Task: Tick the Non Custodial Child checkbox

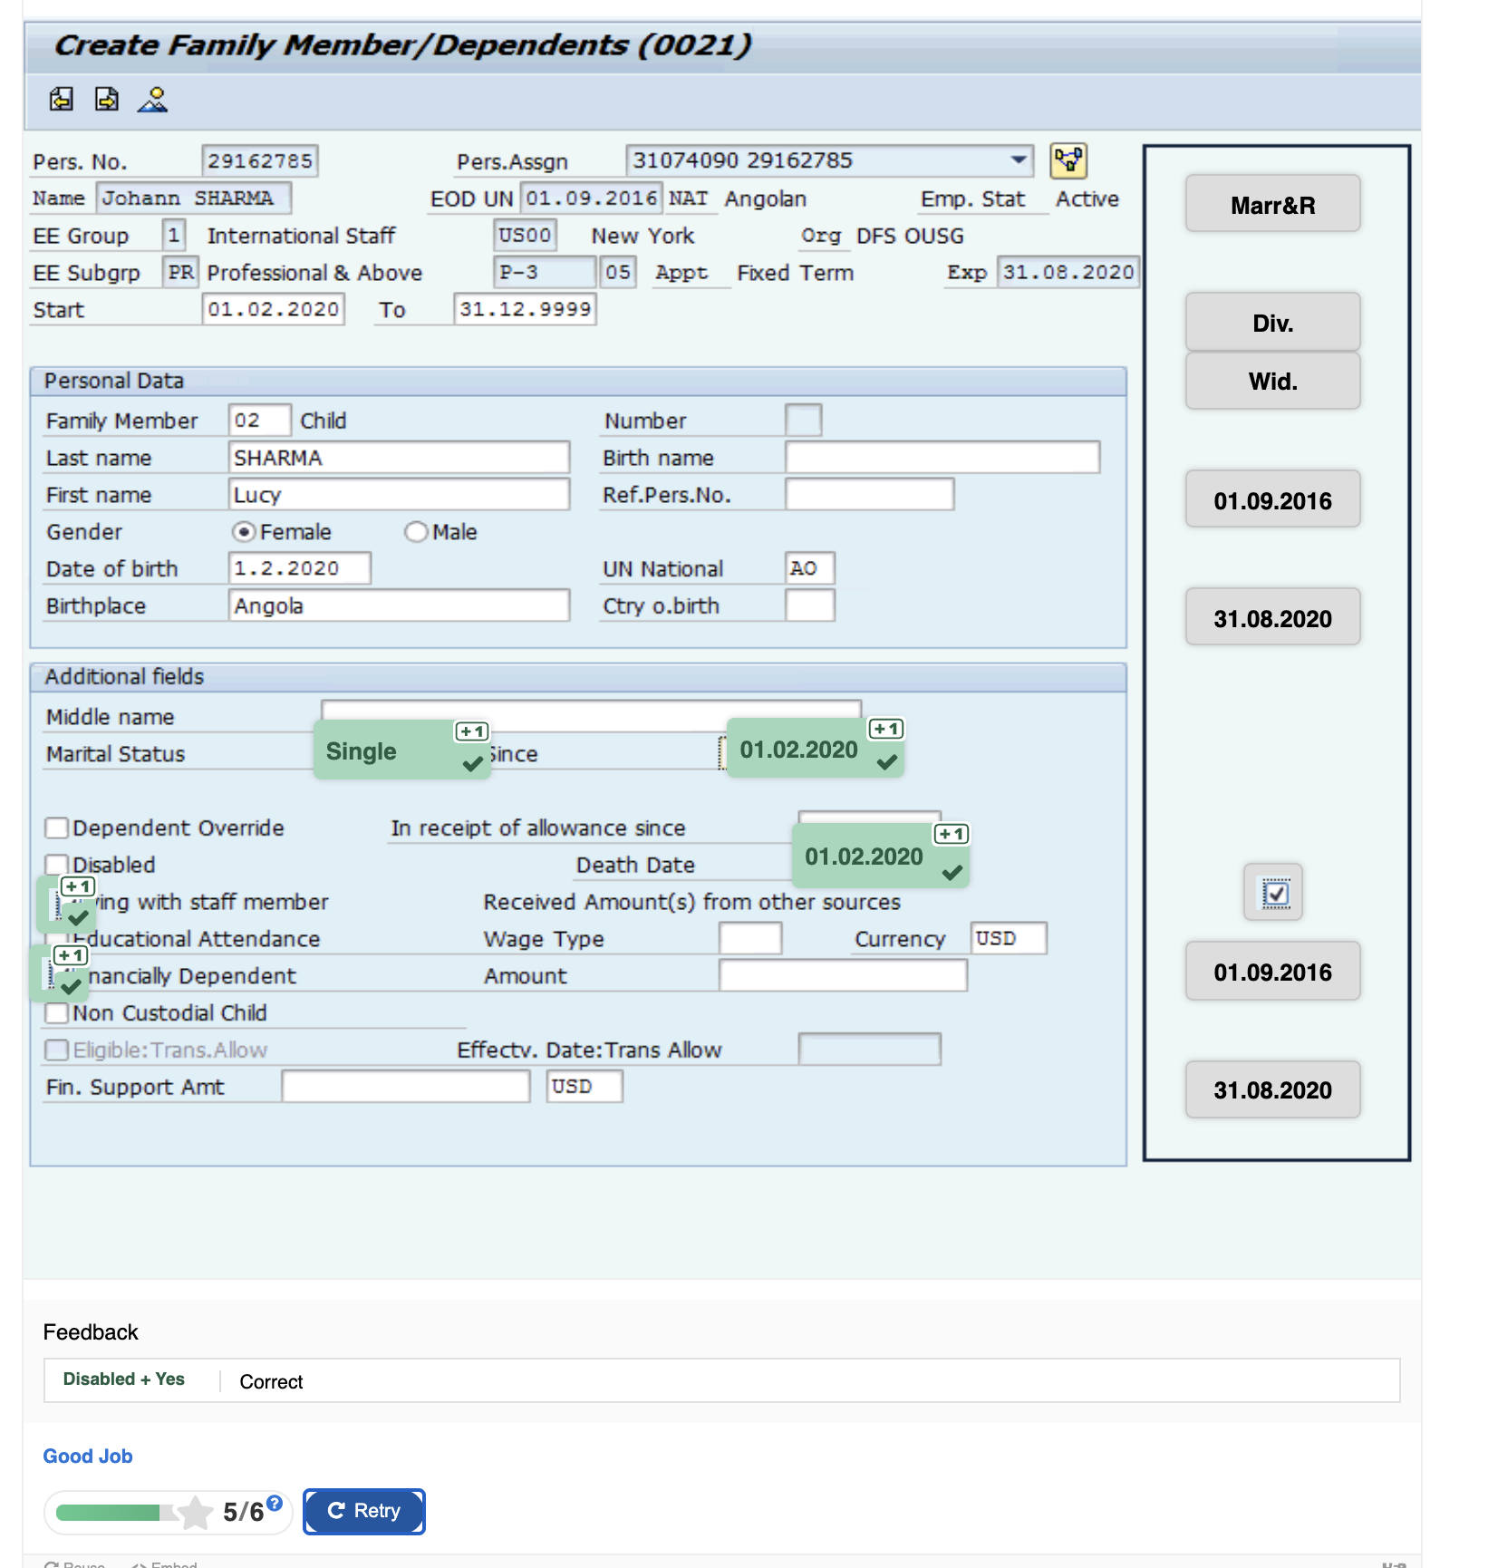Action: click(x=56, y=1013)
